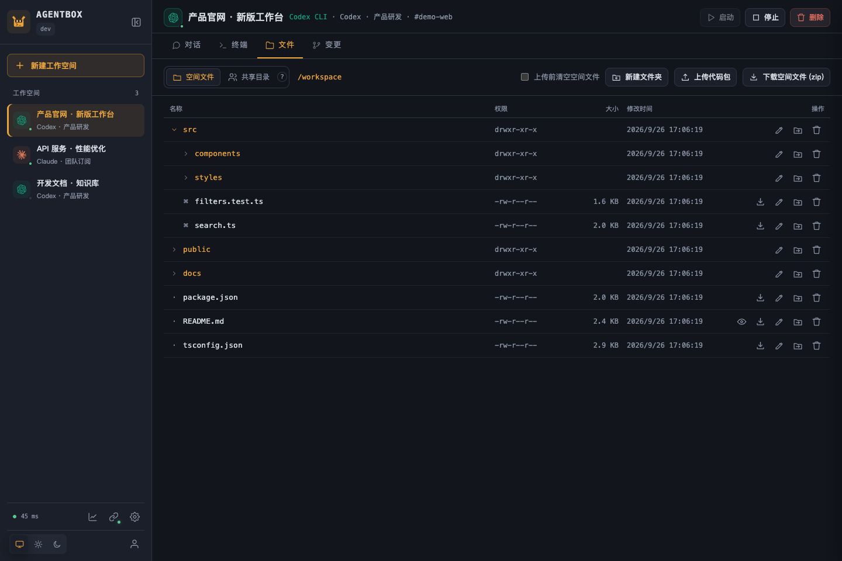
Task: Download search.ts file
Action: [x=760, y=226]
